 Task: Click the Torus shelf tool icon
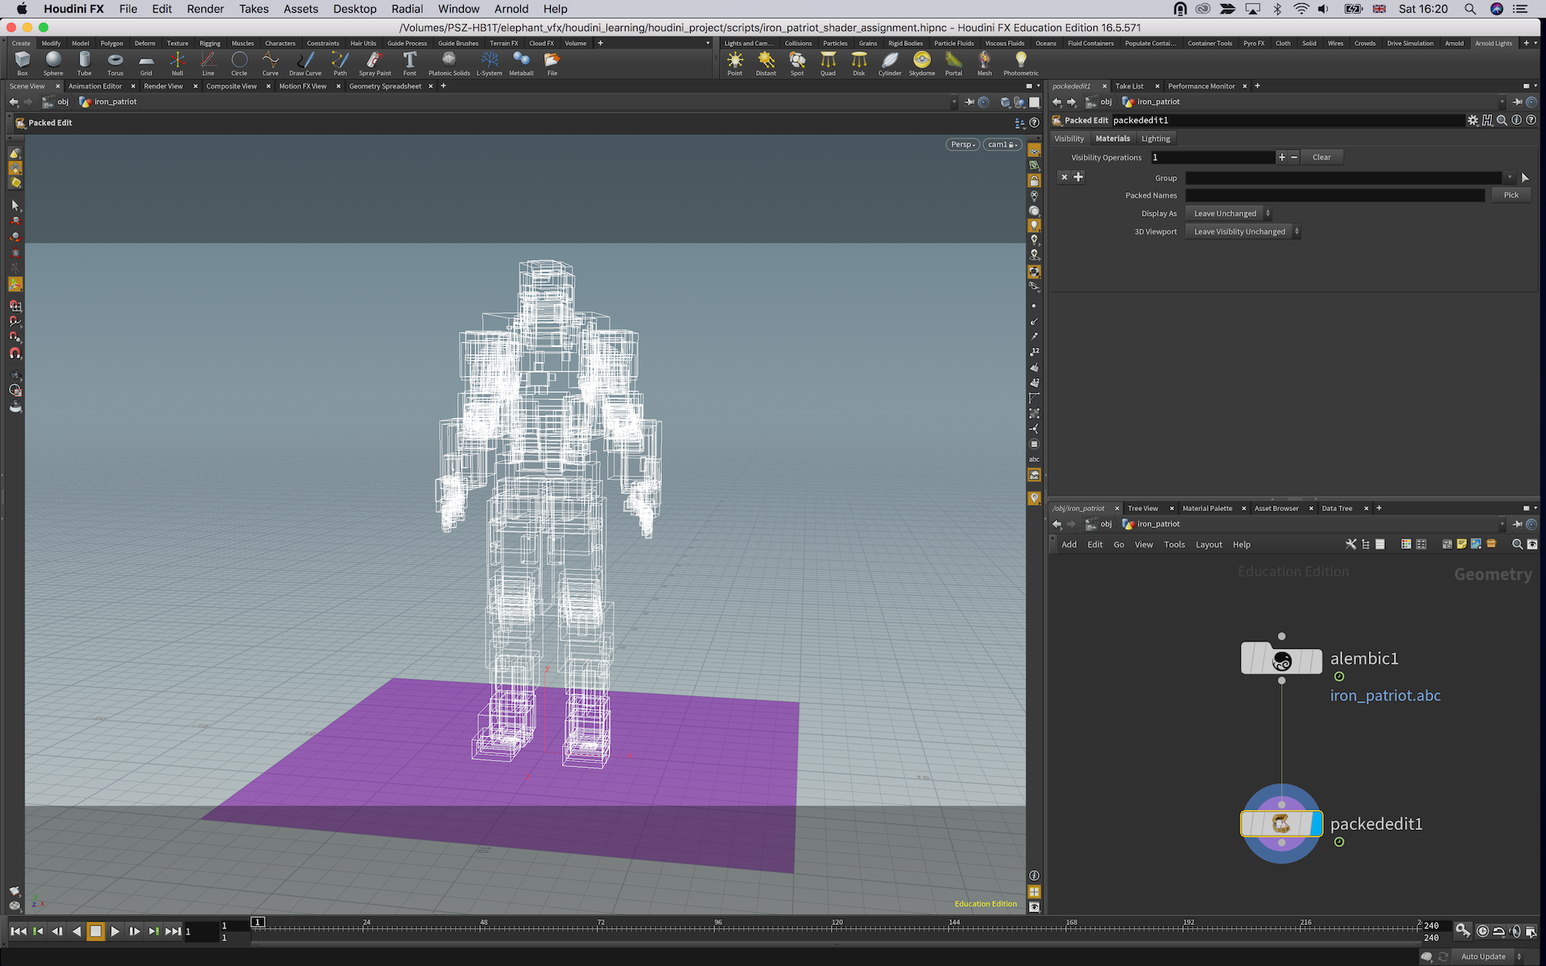point(115,61)
